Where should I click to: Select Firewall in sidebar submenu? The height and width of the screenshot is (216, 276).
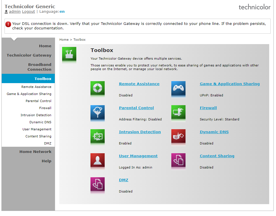point(45,108)
